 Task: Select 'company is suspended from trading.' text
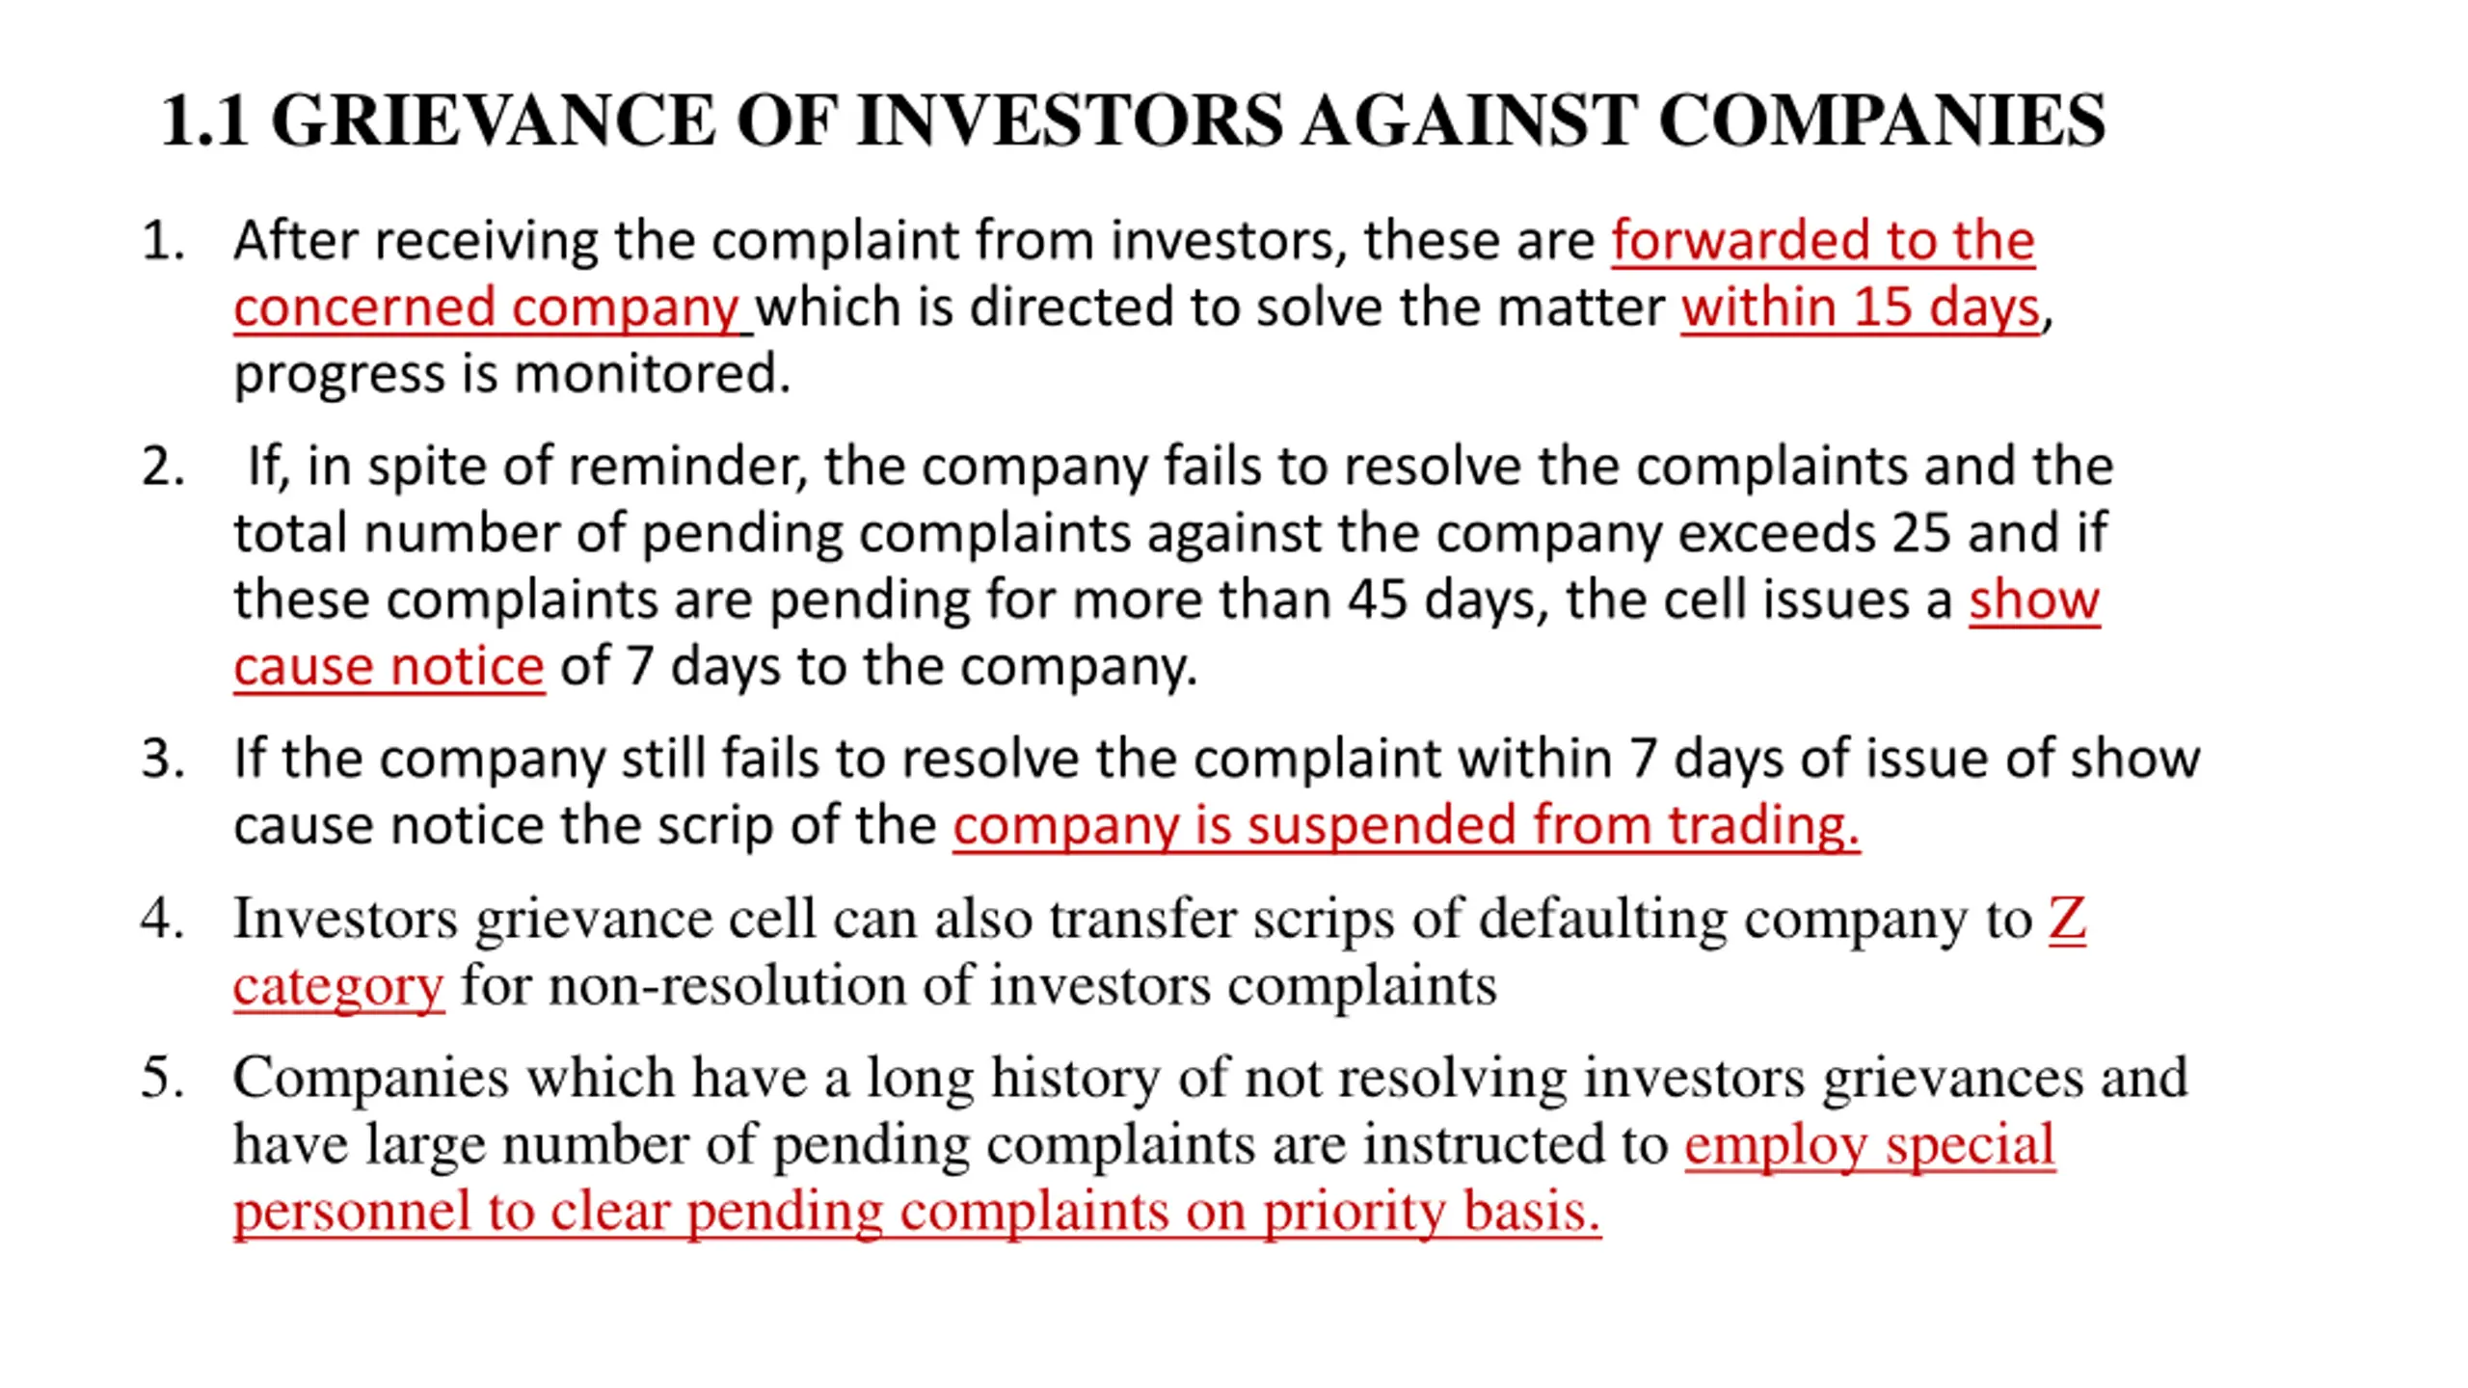[1407, 826]
